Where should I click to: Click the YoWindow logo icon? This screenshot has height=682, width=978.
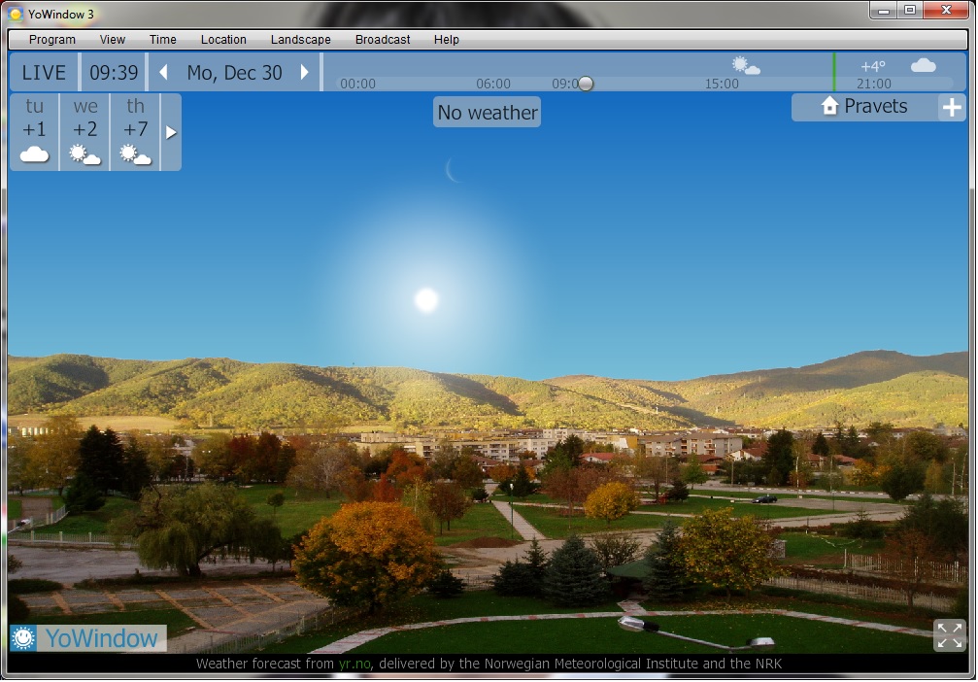coord(24,638)
